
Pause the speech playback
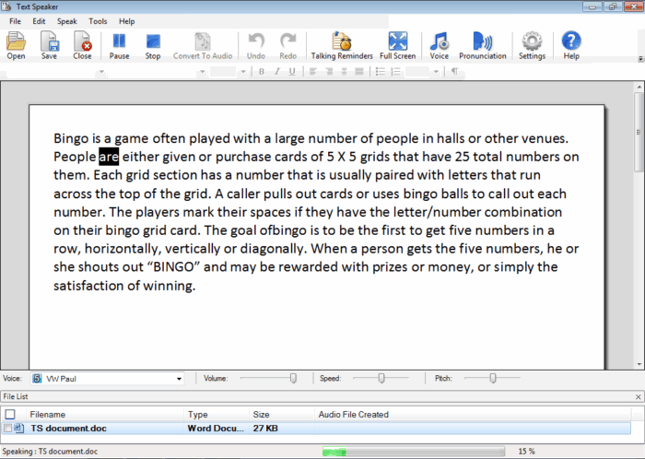pos(119,42)
